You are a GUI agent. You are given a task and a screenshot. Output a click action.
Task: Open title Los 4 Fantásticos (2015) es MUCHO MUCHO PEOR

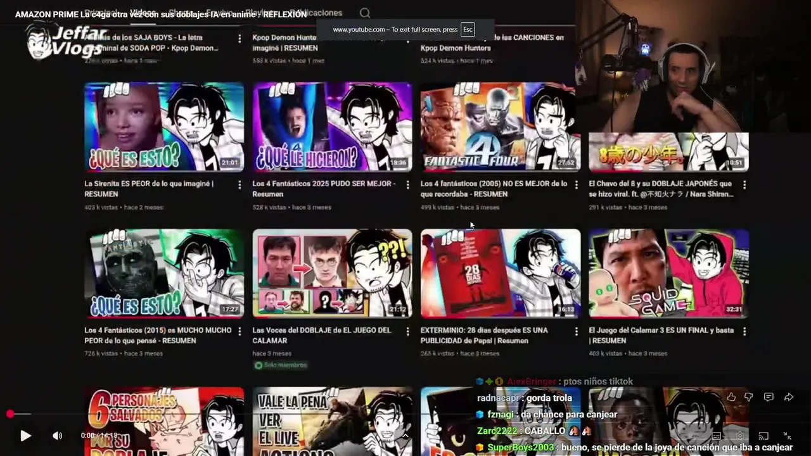(x=158, y=335)
